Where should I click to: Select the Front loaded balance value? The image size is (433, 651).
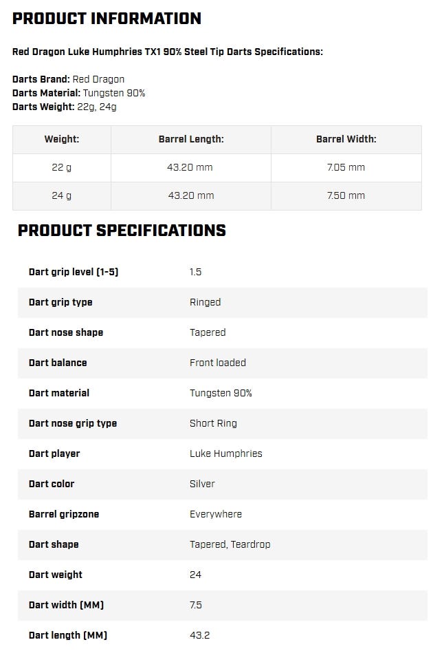coord(217,363)
